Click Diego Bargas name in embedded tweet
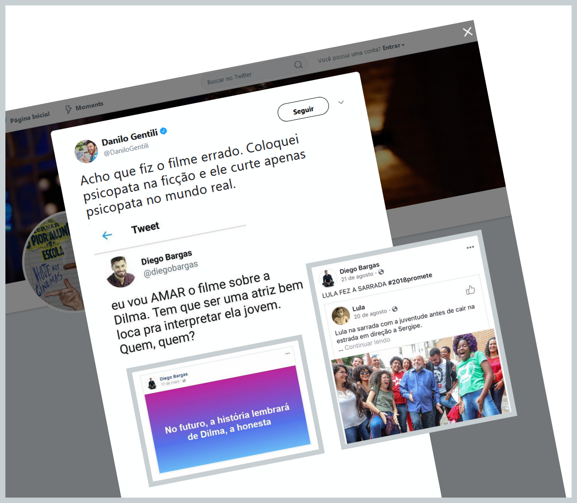The height and width of the screenshot is (503, 577). [166, 257]
